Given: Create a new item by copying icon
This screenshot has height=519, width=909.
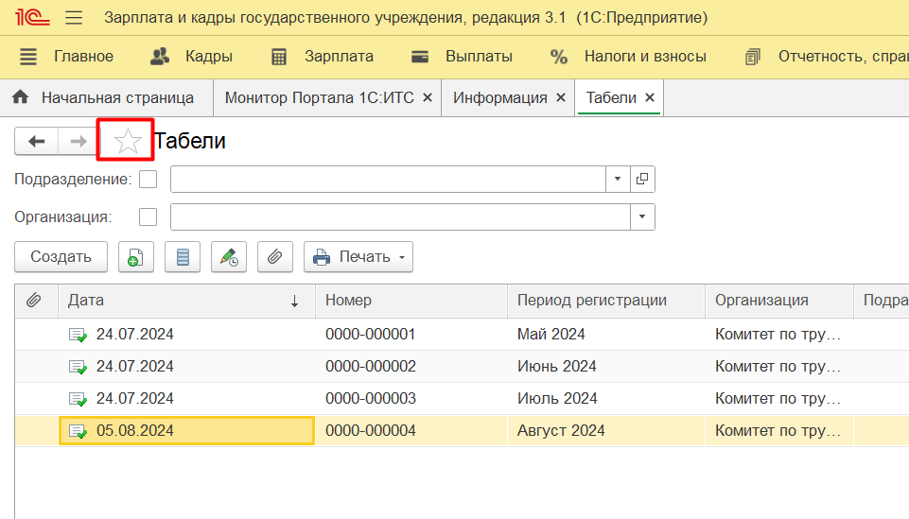Looking at the screenshot, I should click(135, 256).
